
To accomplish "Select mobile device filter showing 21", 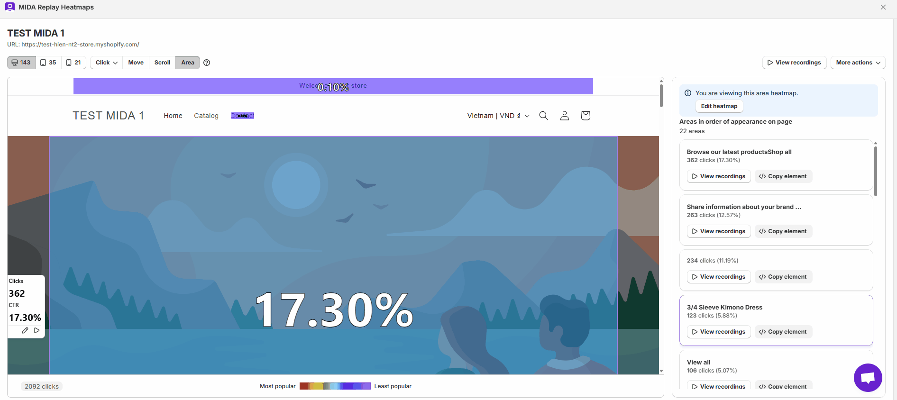I will click(73, 63).
